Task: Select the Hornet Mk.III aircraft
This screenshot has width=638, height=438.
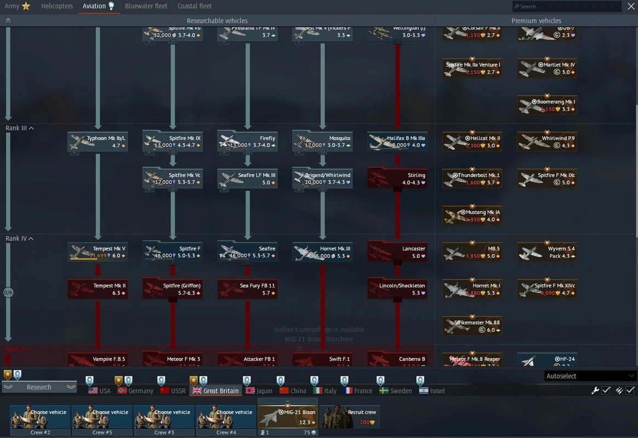Action: pyautogui.click(x=322, y=252)
